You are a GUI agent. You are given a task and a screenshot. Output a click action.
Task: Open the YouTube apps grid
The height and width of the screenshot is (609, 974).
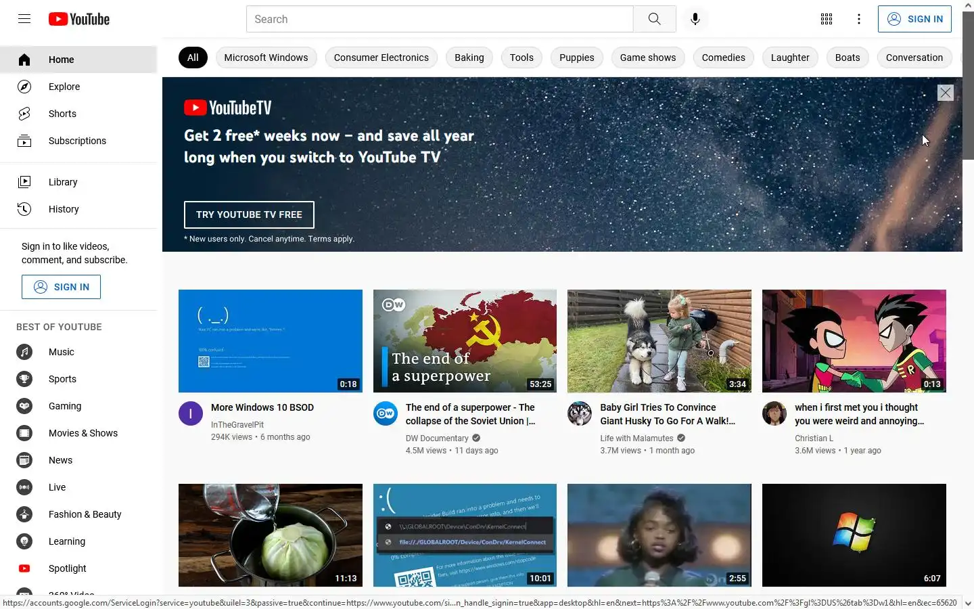827,19
